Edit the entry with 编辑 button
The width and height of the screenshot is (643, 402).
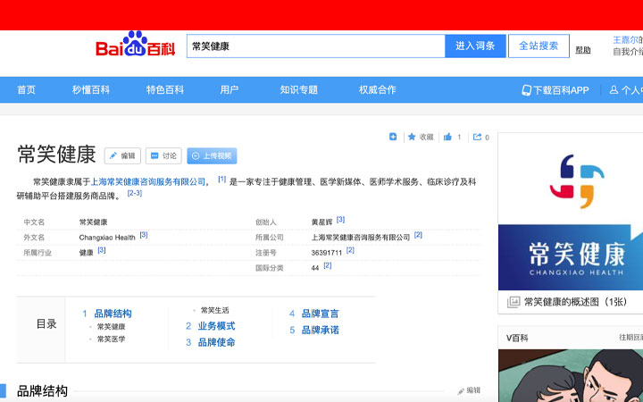[x=122, y=155]
